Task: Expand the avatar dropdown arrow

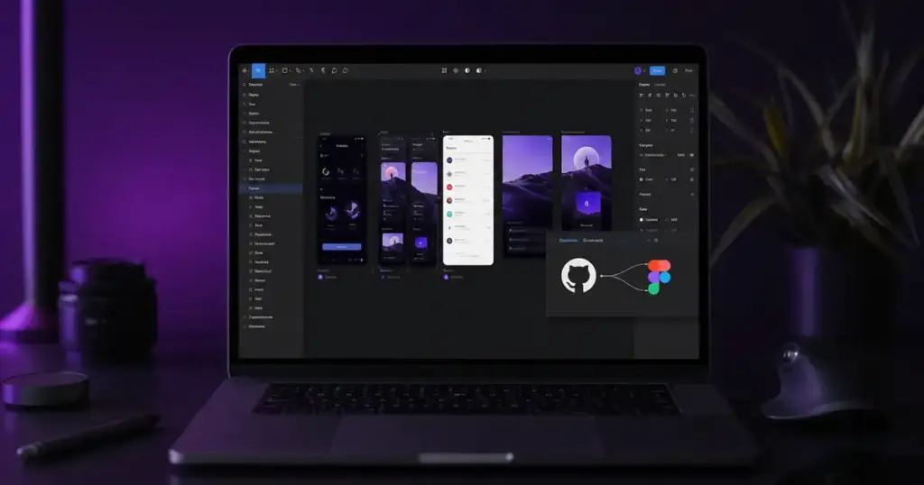Action: (x=644, y=71)
